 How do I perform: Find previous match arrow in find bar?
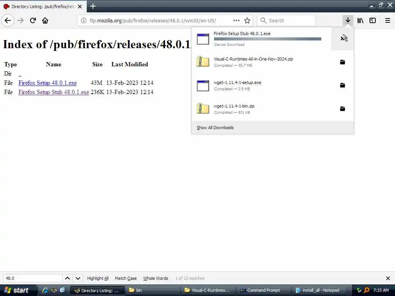(x=68, y=278)
